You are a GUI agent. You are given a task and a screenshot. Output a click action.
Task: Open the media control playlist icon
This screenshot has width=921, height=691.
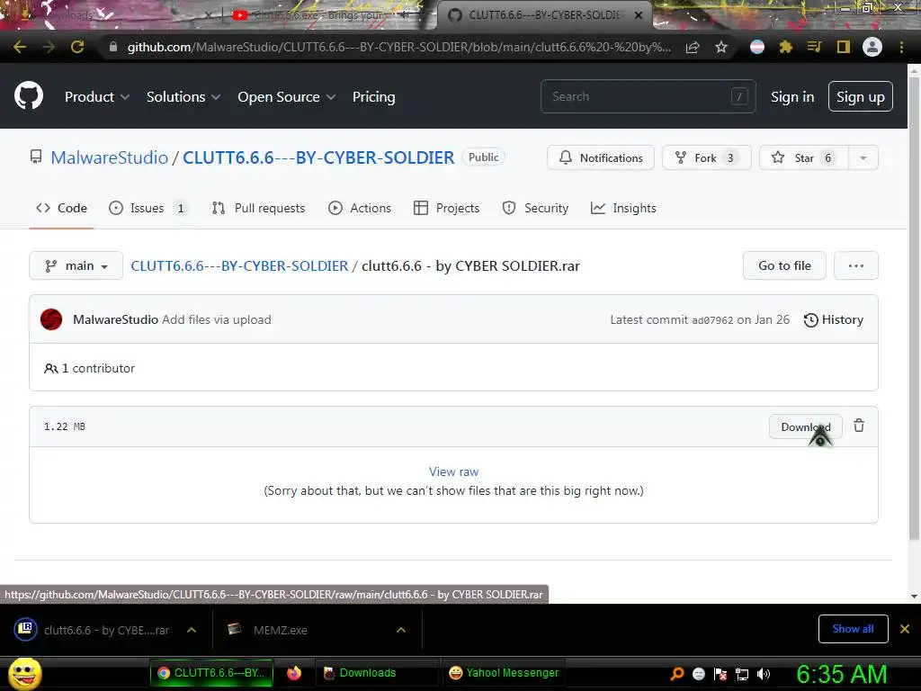pyautogui.click(x=814, y=47)
